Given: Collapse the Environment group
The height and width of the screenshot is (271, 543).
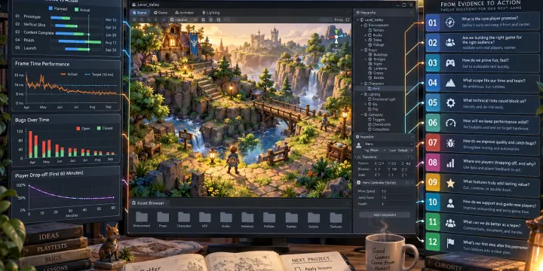Looking at the screenshot, I should click(x=361, y=26).
